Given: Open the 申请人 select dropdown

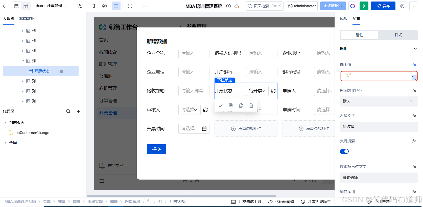Looking at the screenshot, I should [x=324, y=91].
